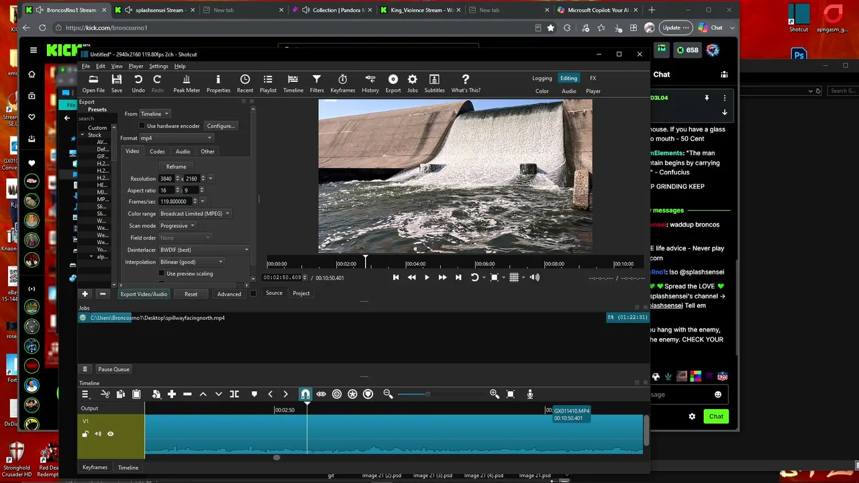Click the record audio microphone icon

(x=530, y=394)
